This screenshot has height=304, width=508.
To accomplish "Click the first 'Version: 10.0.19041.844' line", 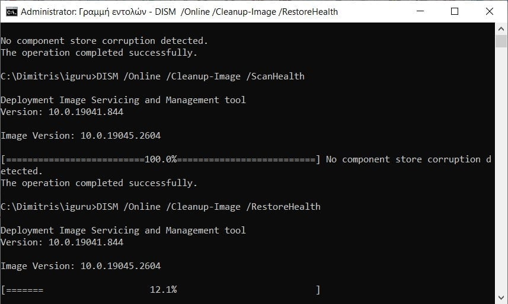I will coord(62,112).
